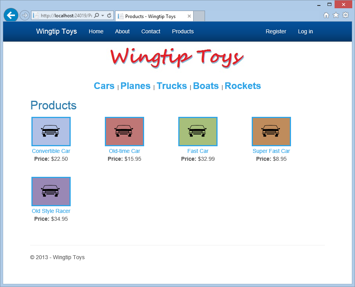Click the page icon on the browser tab
This screenshot has height=287, width=355.
[x=121, y=16]
